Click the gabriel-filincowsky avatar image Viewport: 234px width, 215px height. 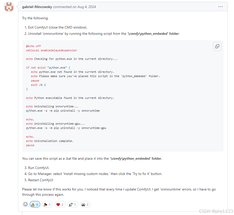tap(9, 7)
